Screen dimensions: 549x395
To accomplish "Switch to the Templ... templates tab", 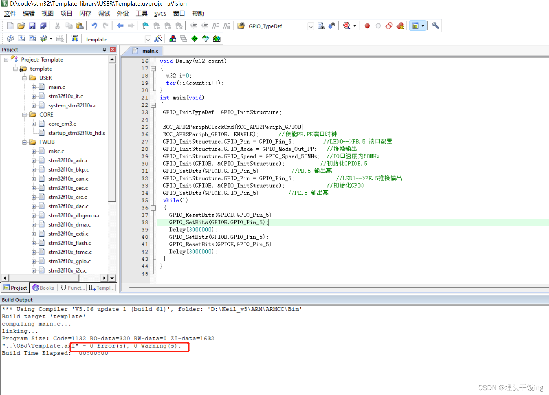I will [102, 288].
